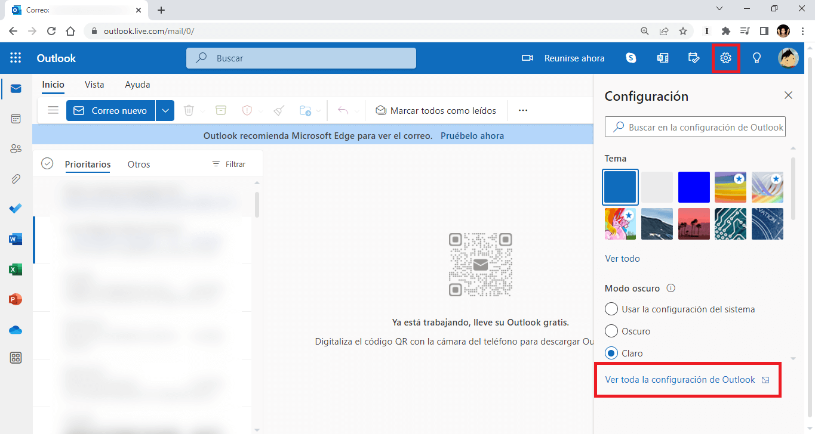Click the Buscar mail search box
815x434 pixels.
(301, 58)
